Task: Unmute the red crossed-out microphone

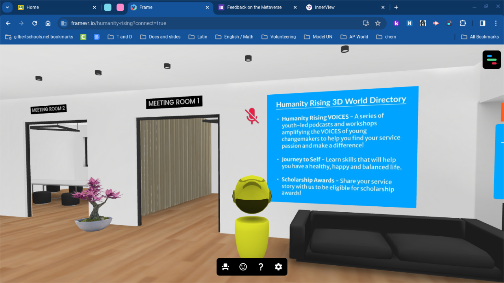Action: (252, 116)
